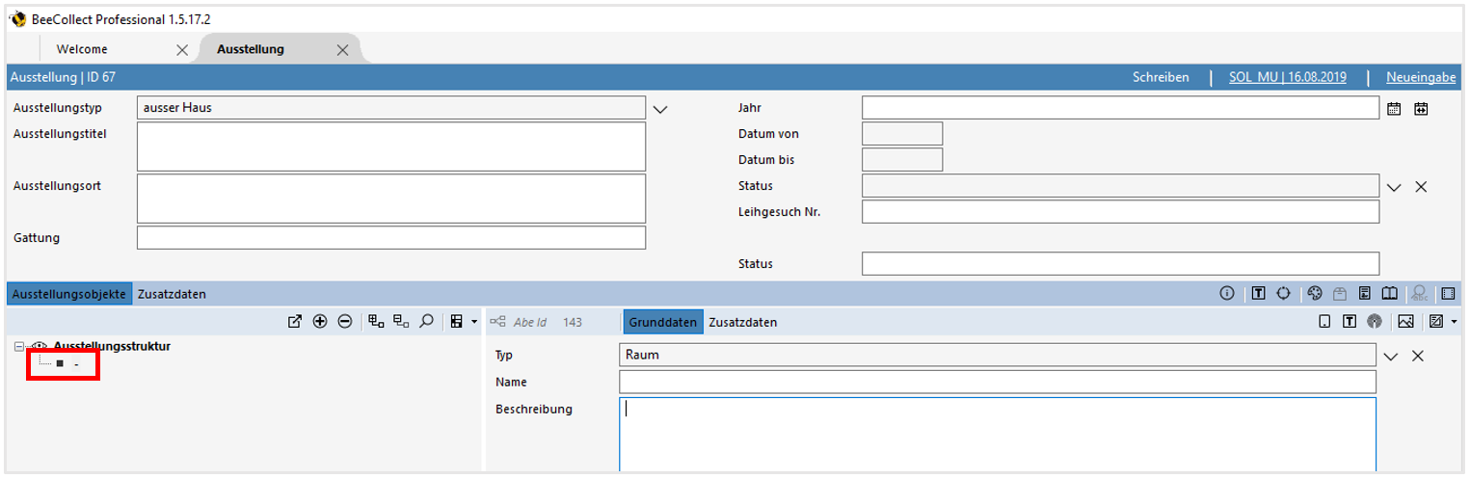1470x478 pixels.
Task: Open the image picture icon in Grunddaten toolbar
Action: pyautogui.click(x=1406, y=322)
